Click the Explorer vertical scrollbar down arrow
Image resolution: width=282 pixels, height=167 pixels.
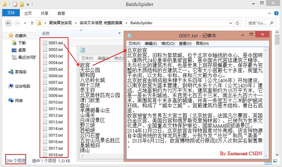point(277,154)
